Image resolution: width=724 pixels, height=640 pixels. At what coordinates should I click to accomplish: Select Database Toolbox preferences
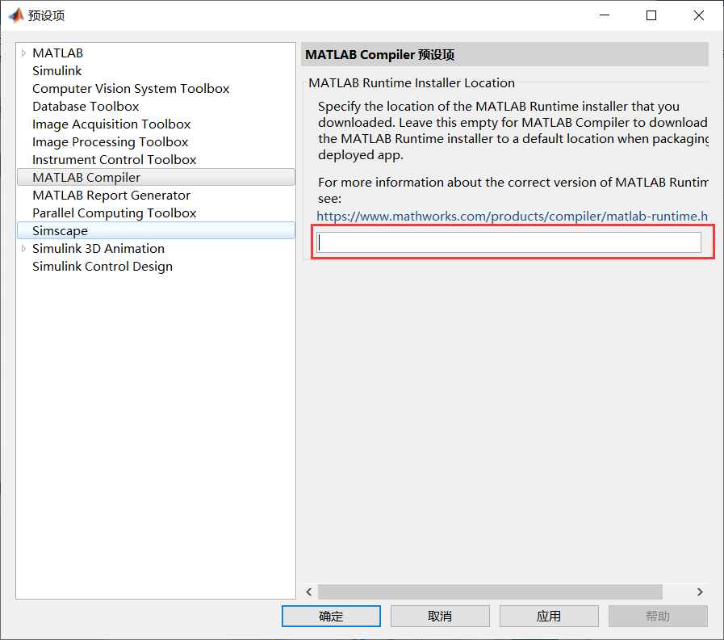tap(86, 106)
